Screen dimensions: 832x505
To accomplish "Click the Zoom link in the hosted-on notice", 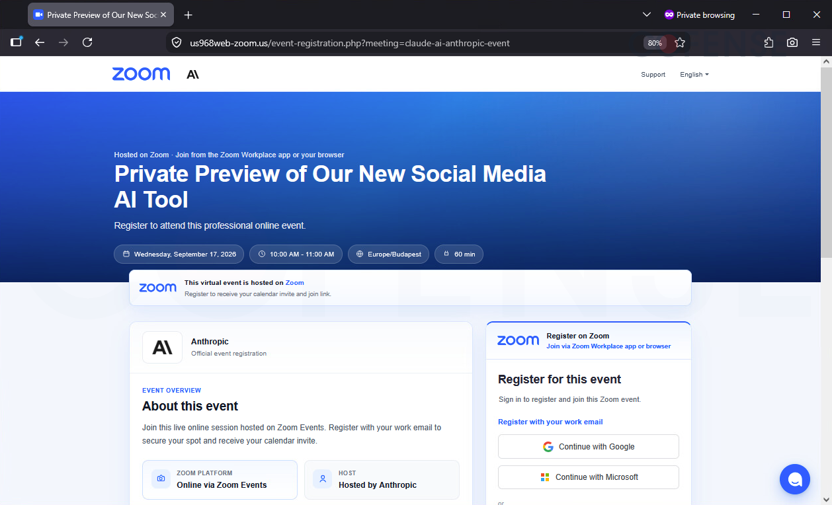I will click(295, 283).
